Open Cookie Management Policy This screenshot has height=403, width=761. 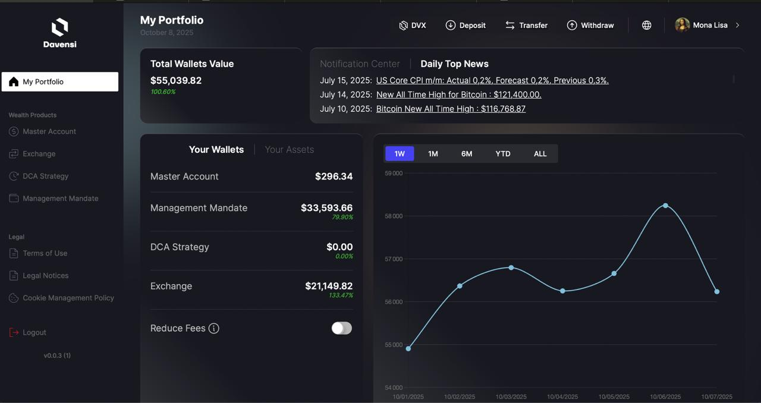point(68,298)
